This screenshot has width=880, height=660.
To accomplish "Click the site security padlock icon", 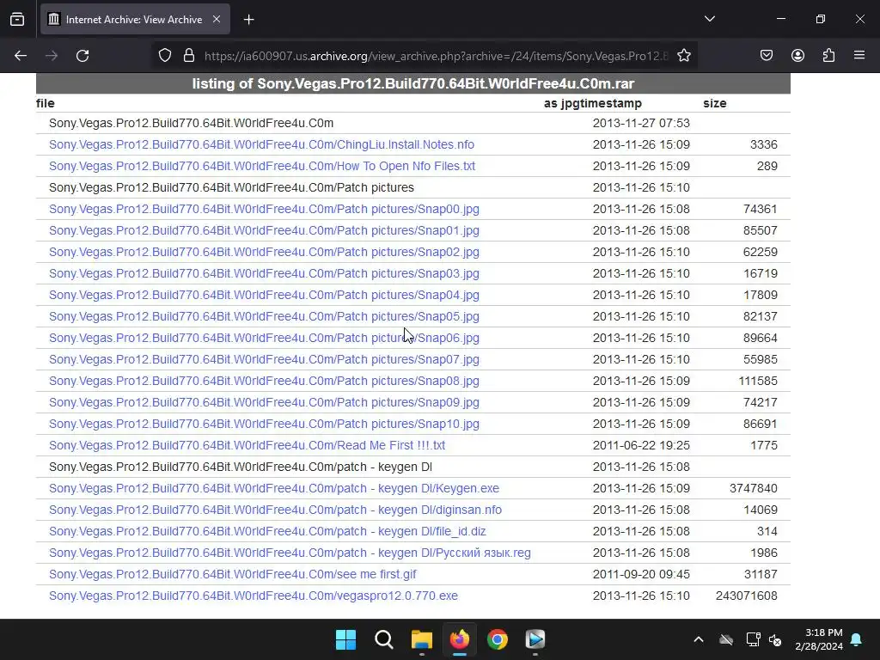I will pyautogui.click(x=189, y=56).
